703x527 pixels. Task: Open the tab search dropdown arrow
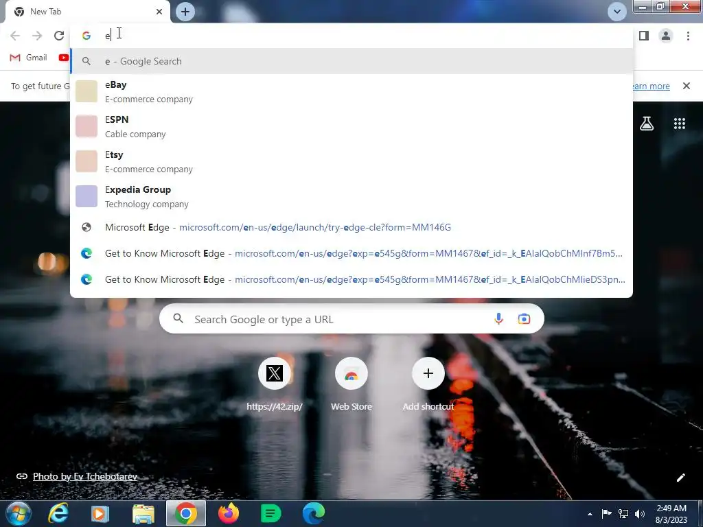click(x=617, y=12)
